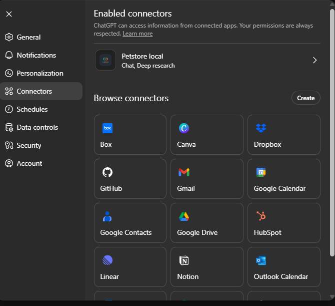Open the Petstore local connector thumbnail
Screen dimensions: 335x306
pos(105,60)
